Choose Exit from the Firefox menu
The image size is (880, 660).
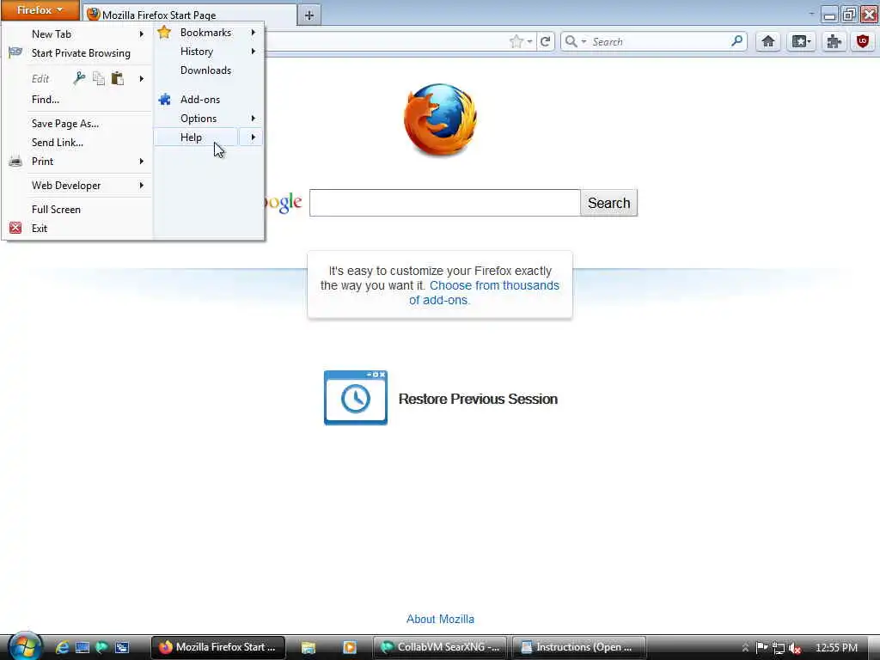(x=40, y=229)
